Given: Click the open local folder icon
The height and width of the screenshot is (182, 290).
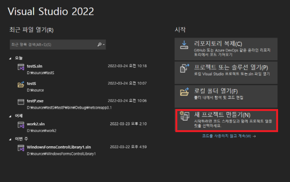Looking at the screenshot, I should (x=185, y=91).
